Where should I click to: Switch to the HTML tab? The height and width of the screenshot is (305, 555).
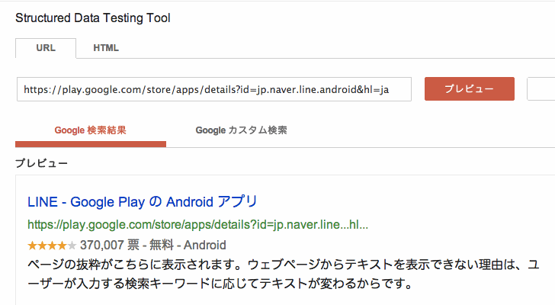tap(106, 48)
